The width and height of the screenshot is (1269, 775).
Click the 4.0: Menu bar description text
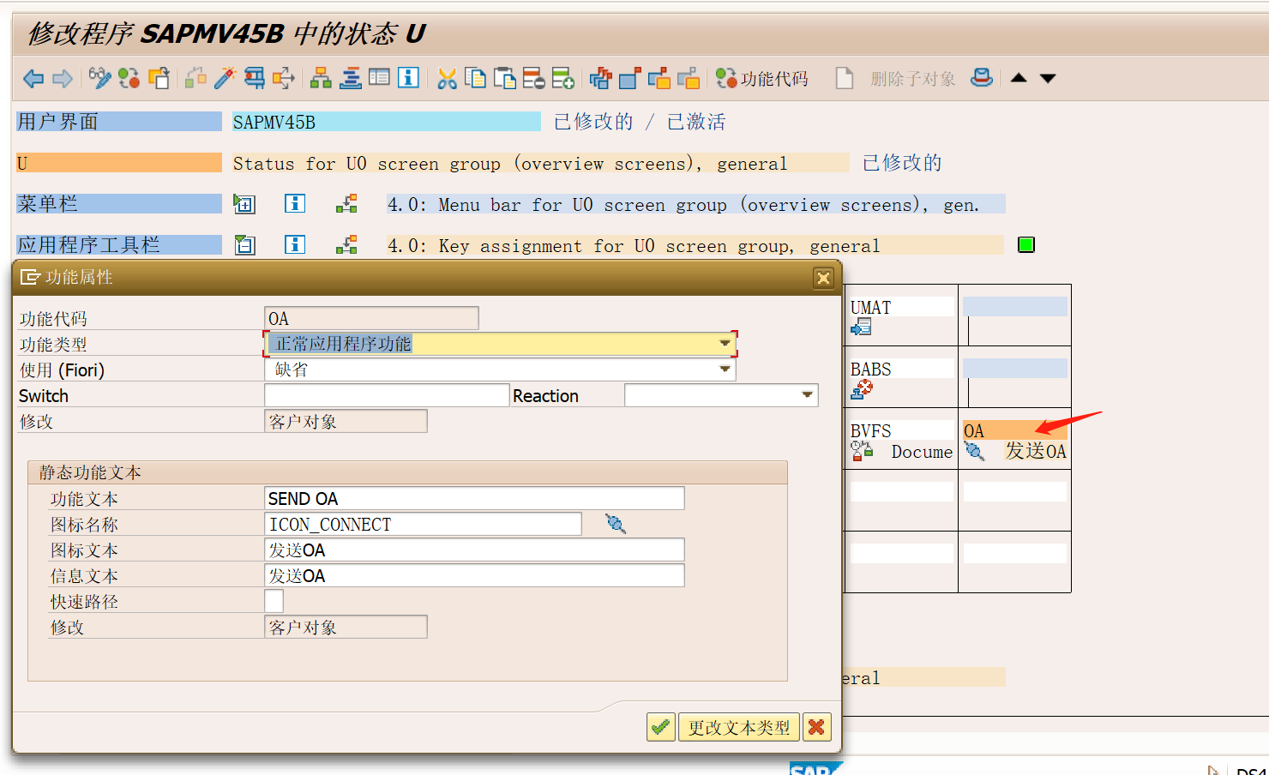point(683,204)
